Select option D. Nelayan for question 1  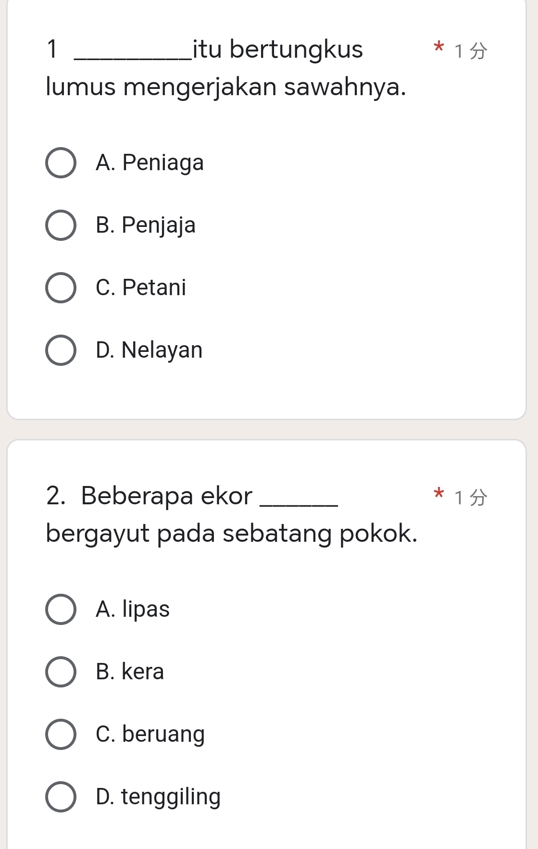(x=61, y=350)
